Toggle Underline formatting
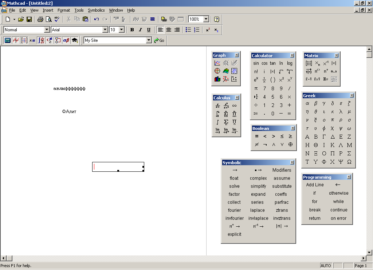This screenshot has height=270, width=373. tap(149, 30)
